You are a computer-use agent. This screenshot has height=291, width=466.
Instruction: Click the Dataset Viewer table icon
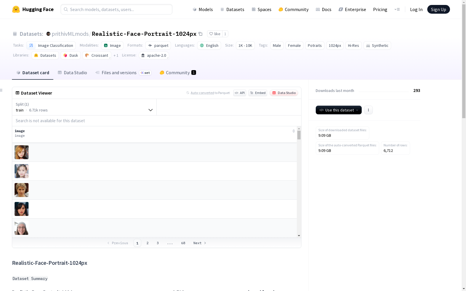point(17,93)
